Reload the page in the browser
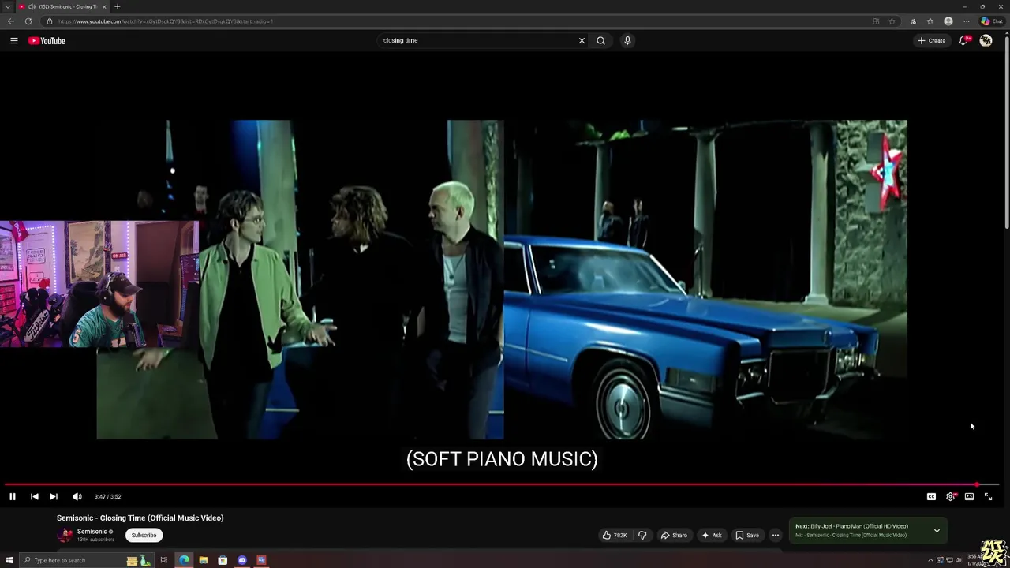 [x=28, y=21]
